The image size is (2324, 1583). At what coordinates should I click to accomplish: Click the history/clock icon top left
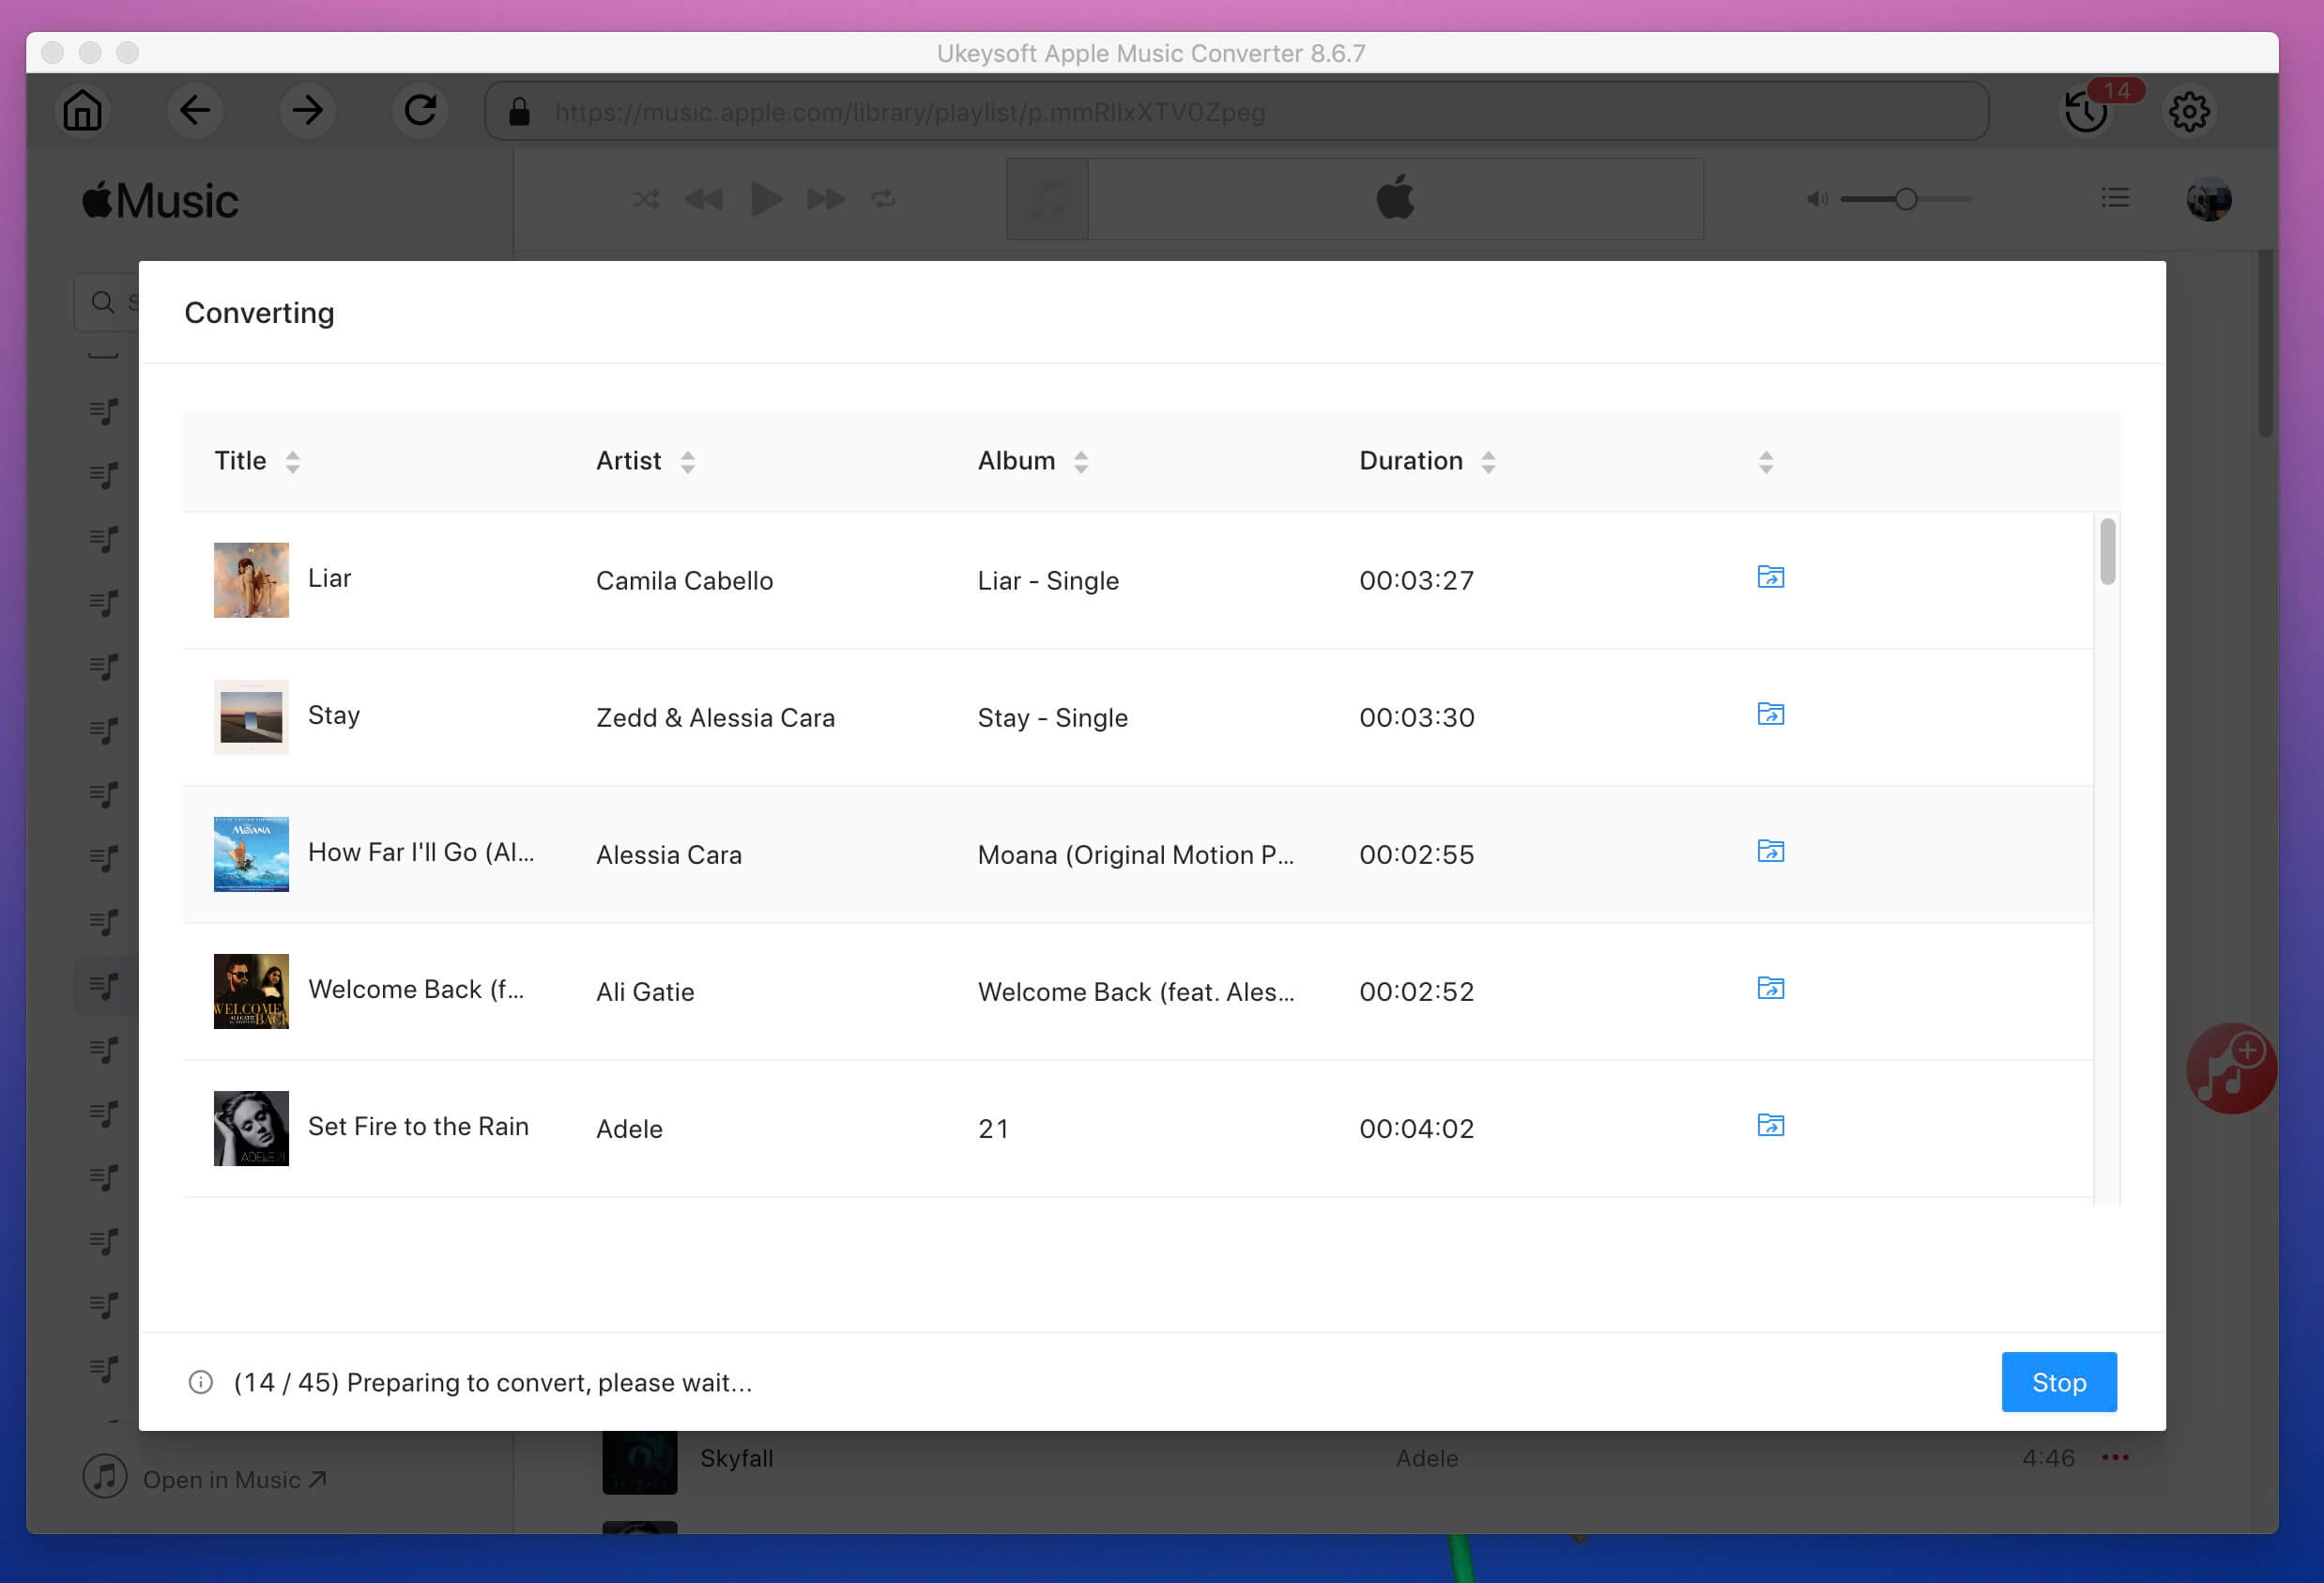click(2087, 112)
